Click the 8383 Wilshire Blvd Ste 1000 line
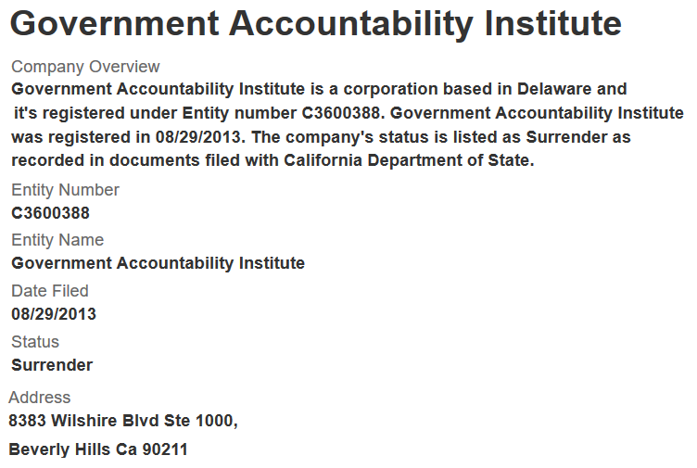This screenshot has width=697, height=468. pyautogui.click(x=122, y=421)
